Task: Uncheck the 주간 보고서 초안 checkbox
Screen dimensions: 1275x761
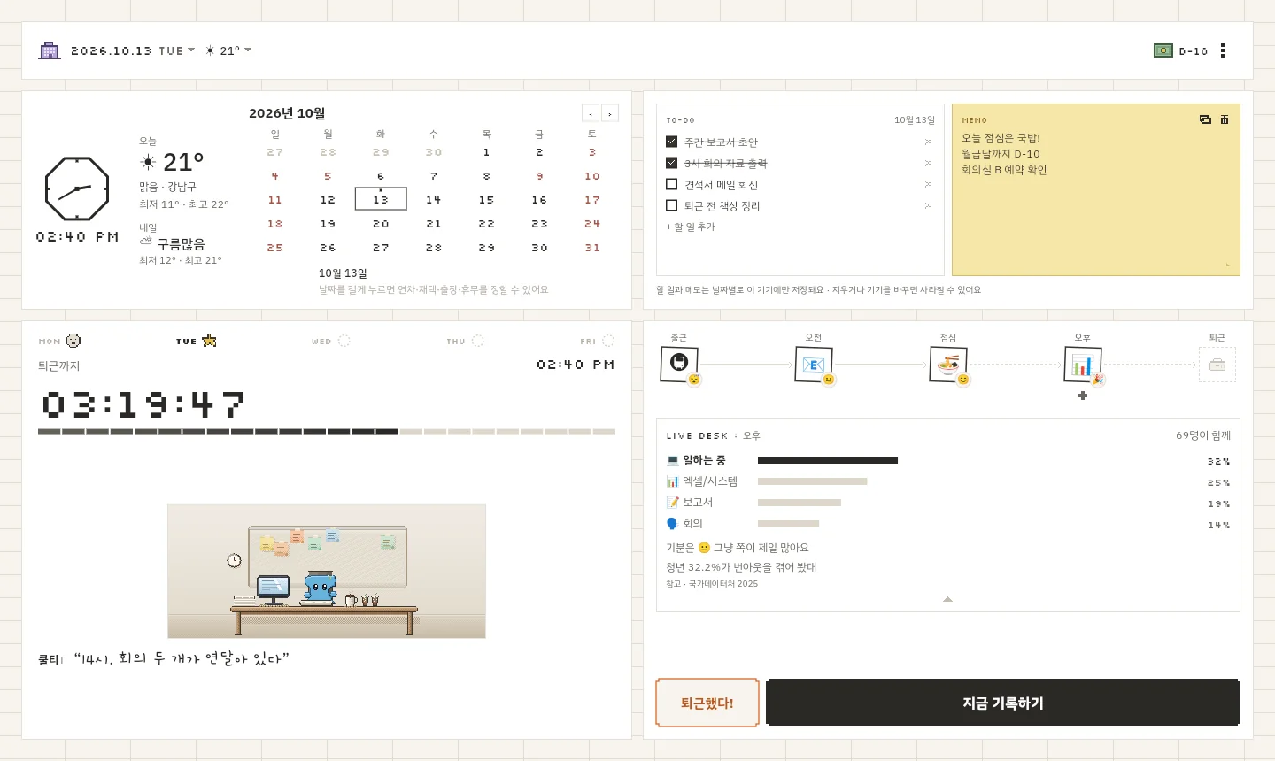Action: tap(671, 142)
